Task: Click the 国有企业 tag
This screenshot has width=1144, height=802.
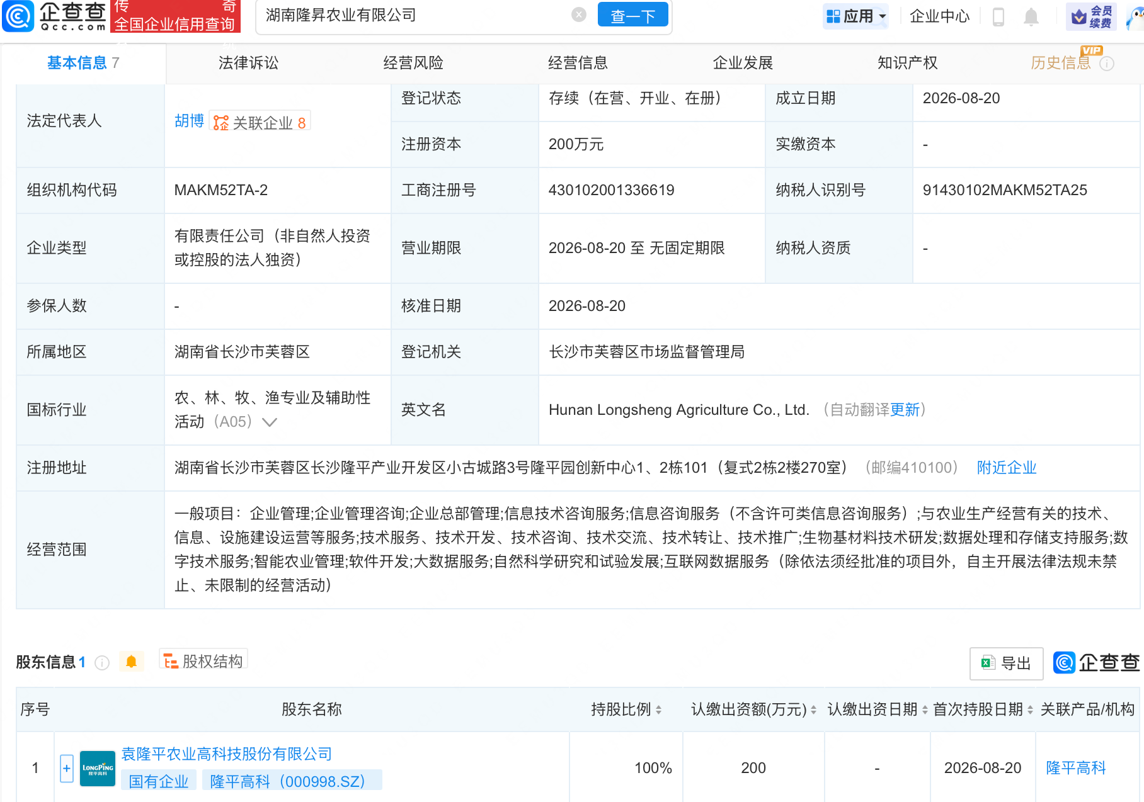Action: coord(159,781)
